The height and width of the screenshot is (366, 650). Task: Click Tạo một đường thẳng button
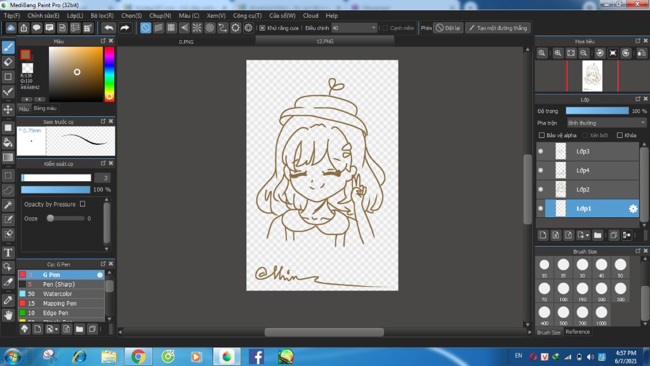point(498,28)
